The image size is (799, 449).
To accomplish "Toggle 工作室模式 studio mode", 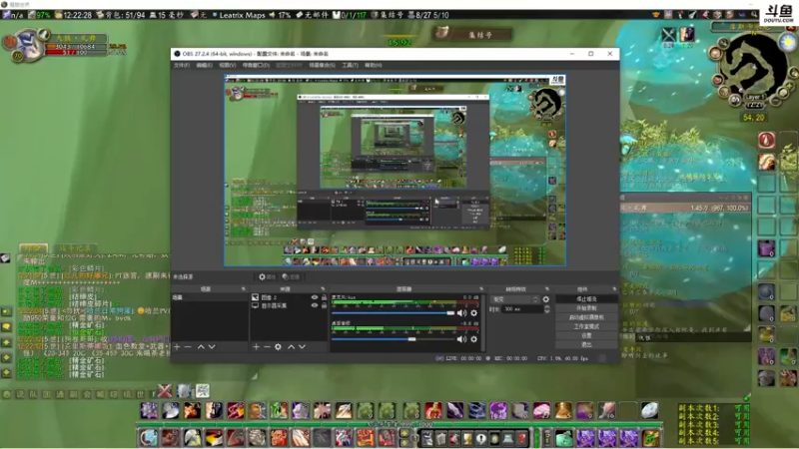I will point(586,326).
